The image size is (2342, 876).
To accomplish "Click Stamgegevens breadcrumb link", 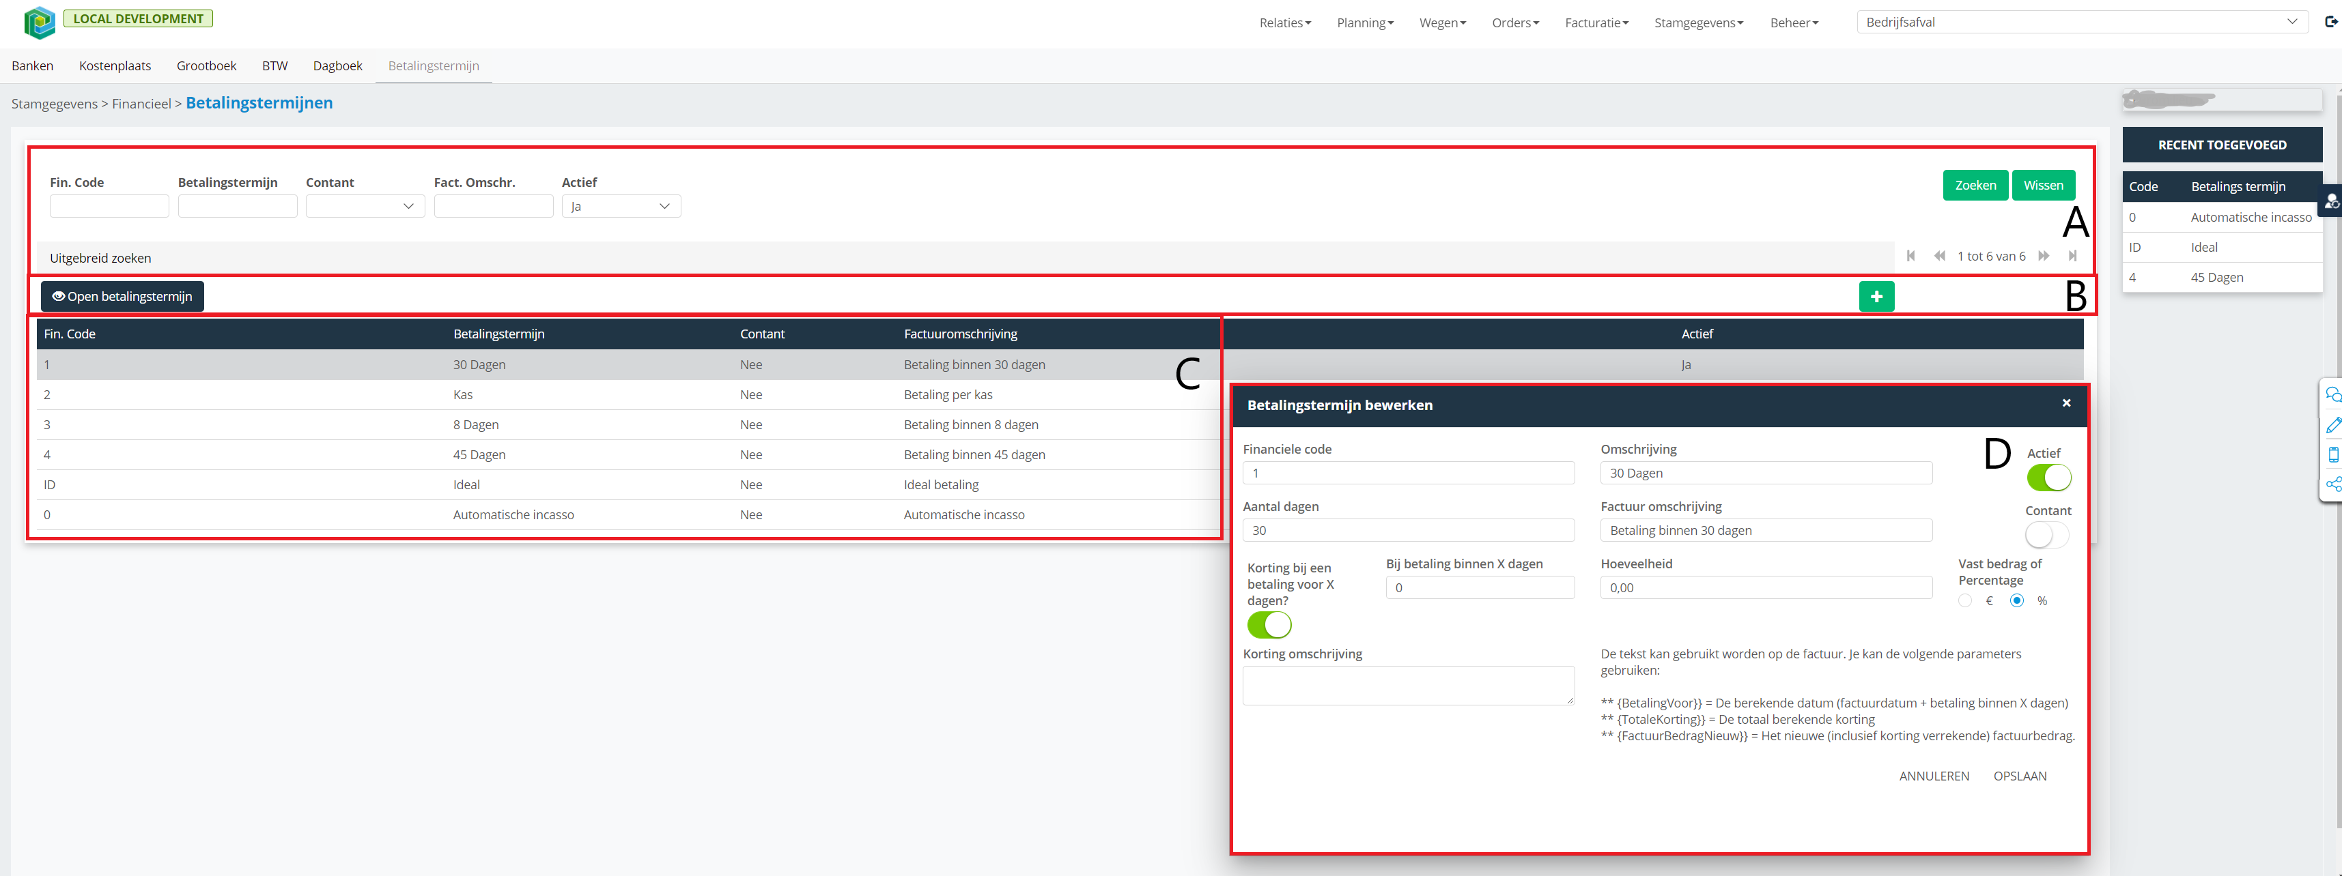I will point(55,104).
